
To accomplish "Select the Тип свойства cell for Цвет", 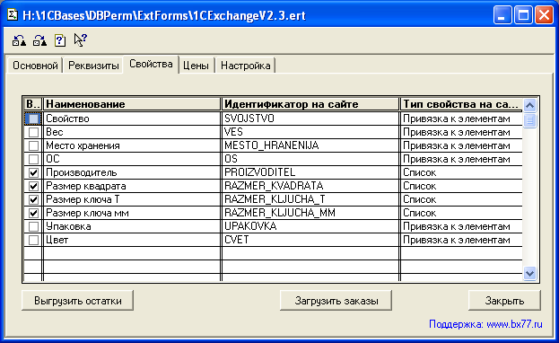I will [461, 241].
